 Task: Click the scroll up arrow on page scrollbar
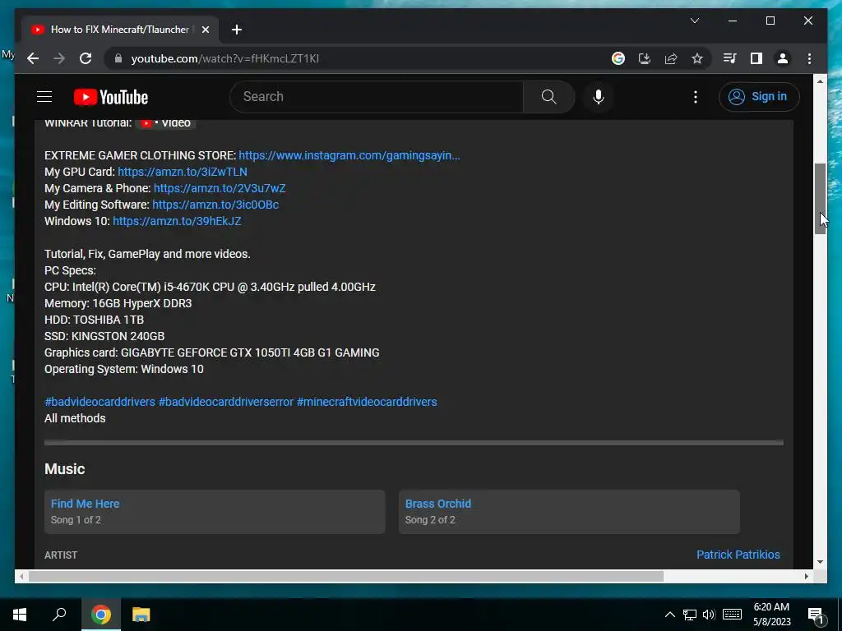click(820, 81)
